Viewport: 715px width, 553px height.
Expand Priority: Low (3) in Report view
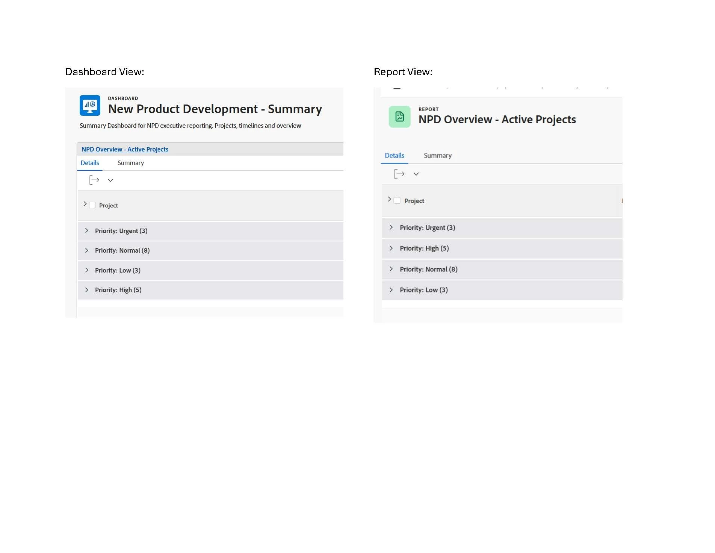click(x=391, y=290)
